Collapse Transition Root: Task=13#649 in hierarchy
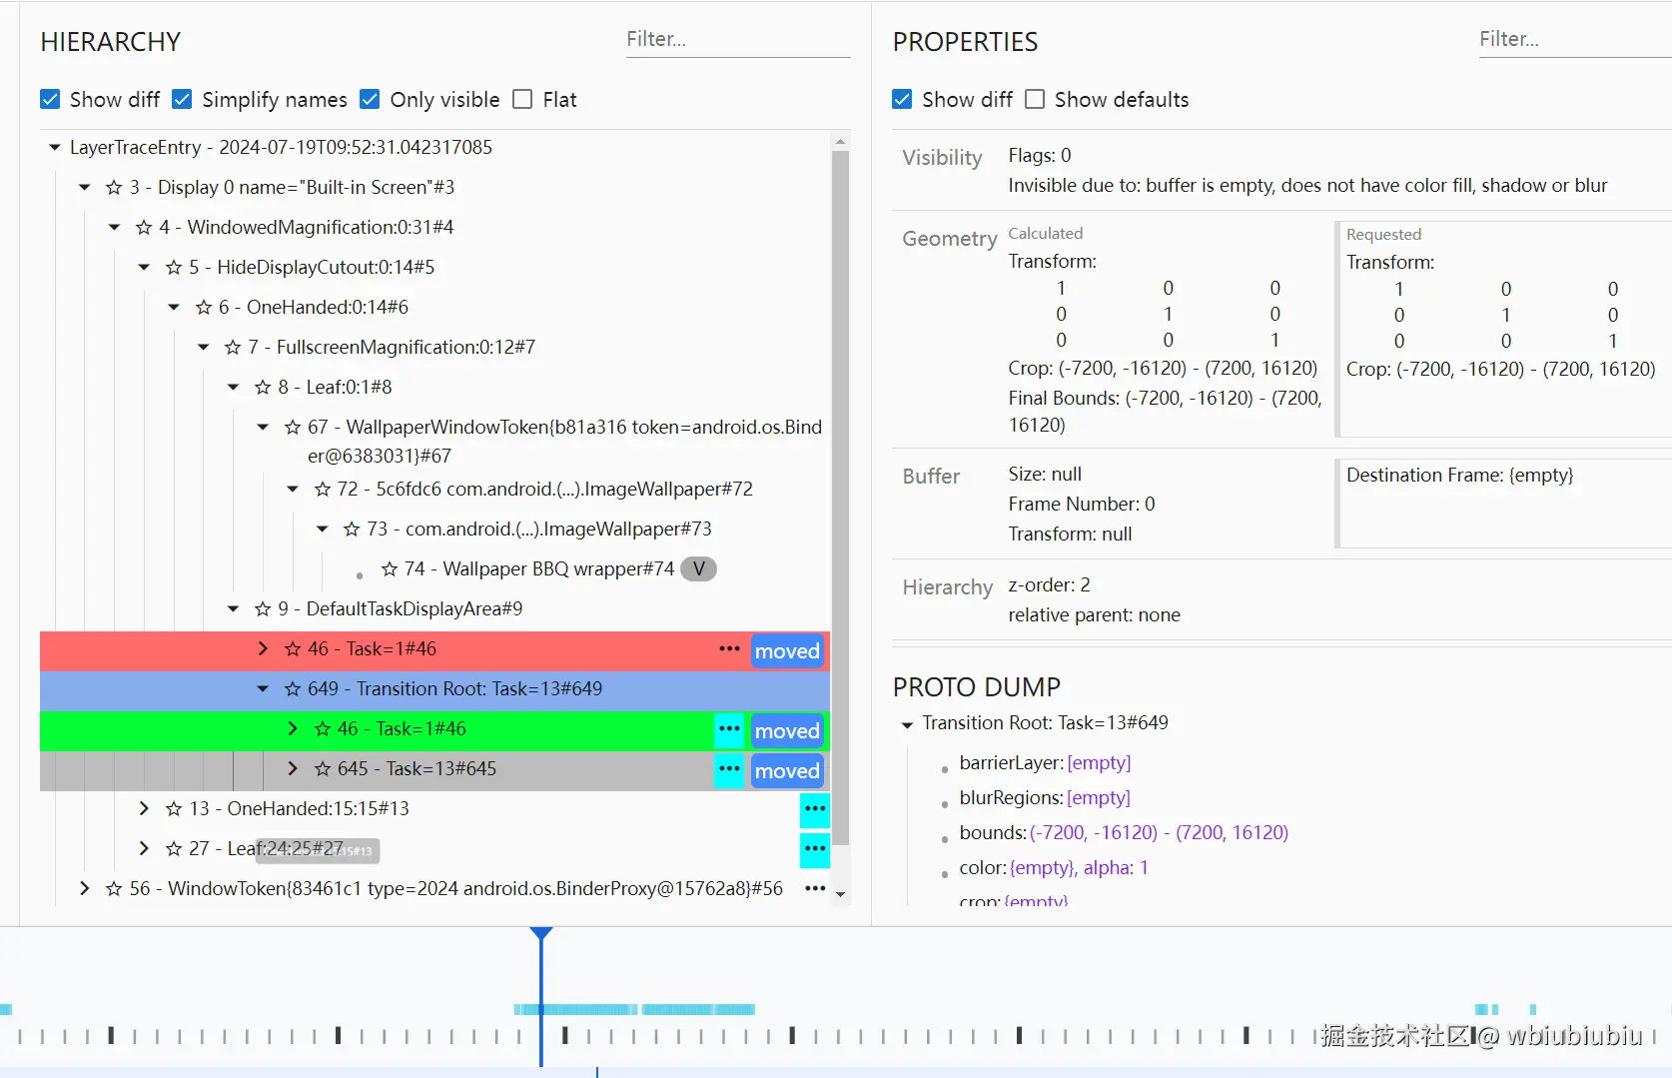The height and width of the screenshot is (1078, 1672). tap(263, 689)
